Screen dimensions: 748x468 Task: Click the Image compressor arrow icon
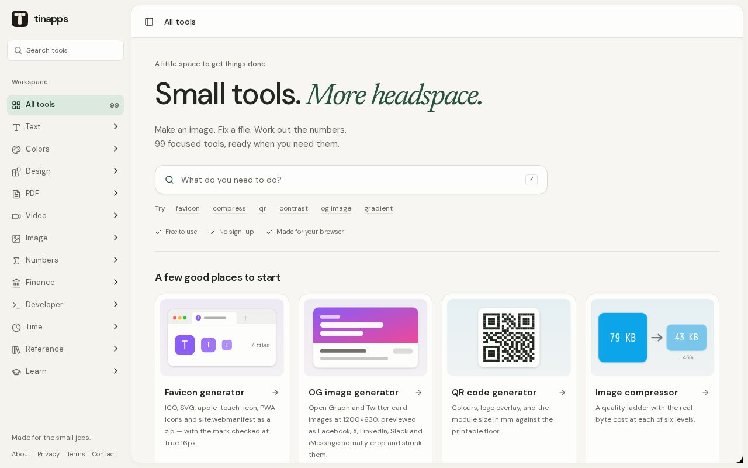point(705,393)
